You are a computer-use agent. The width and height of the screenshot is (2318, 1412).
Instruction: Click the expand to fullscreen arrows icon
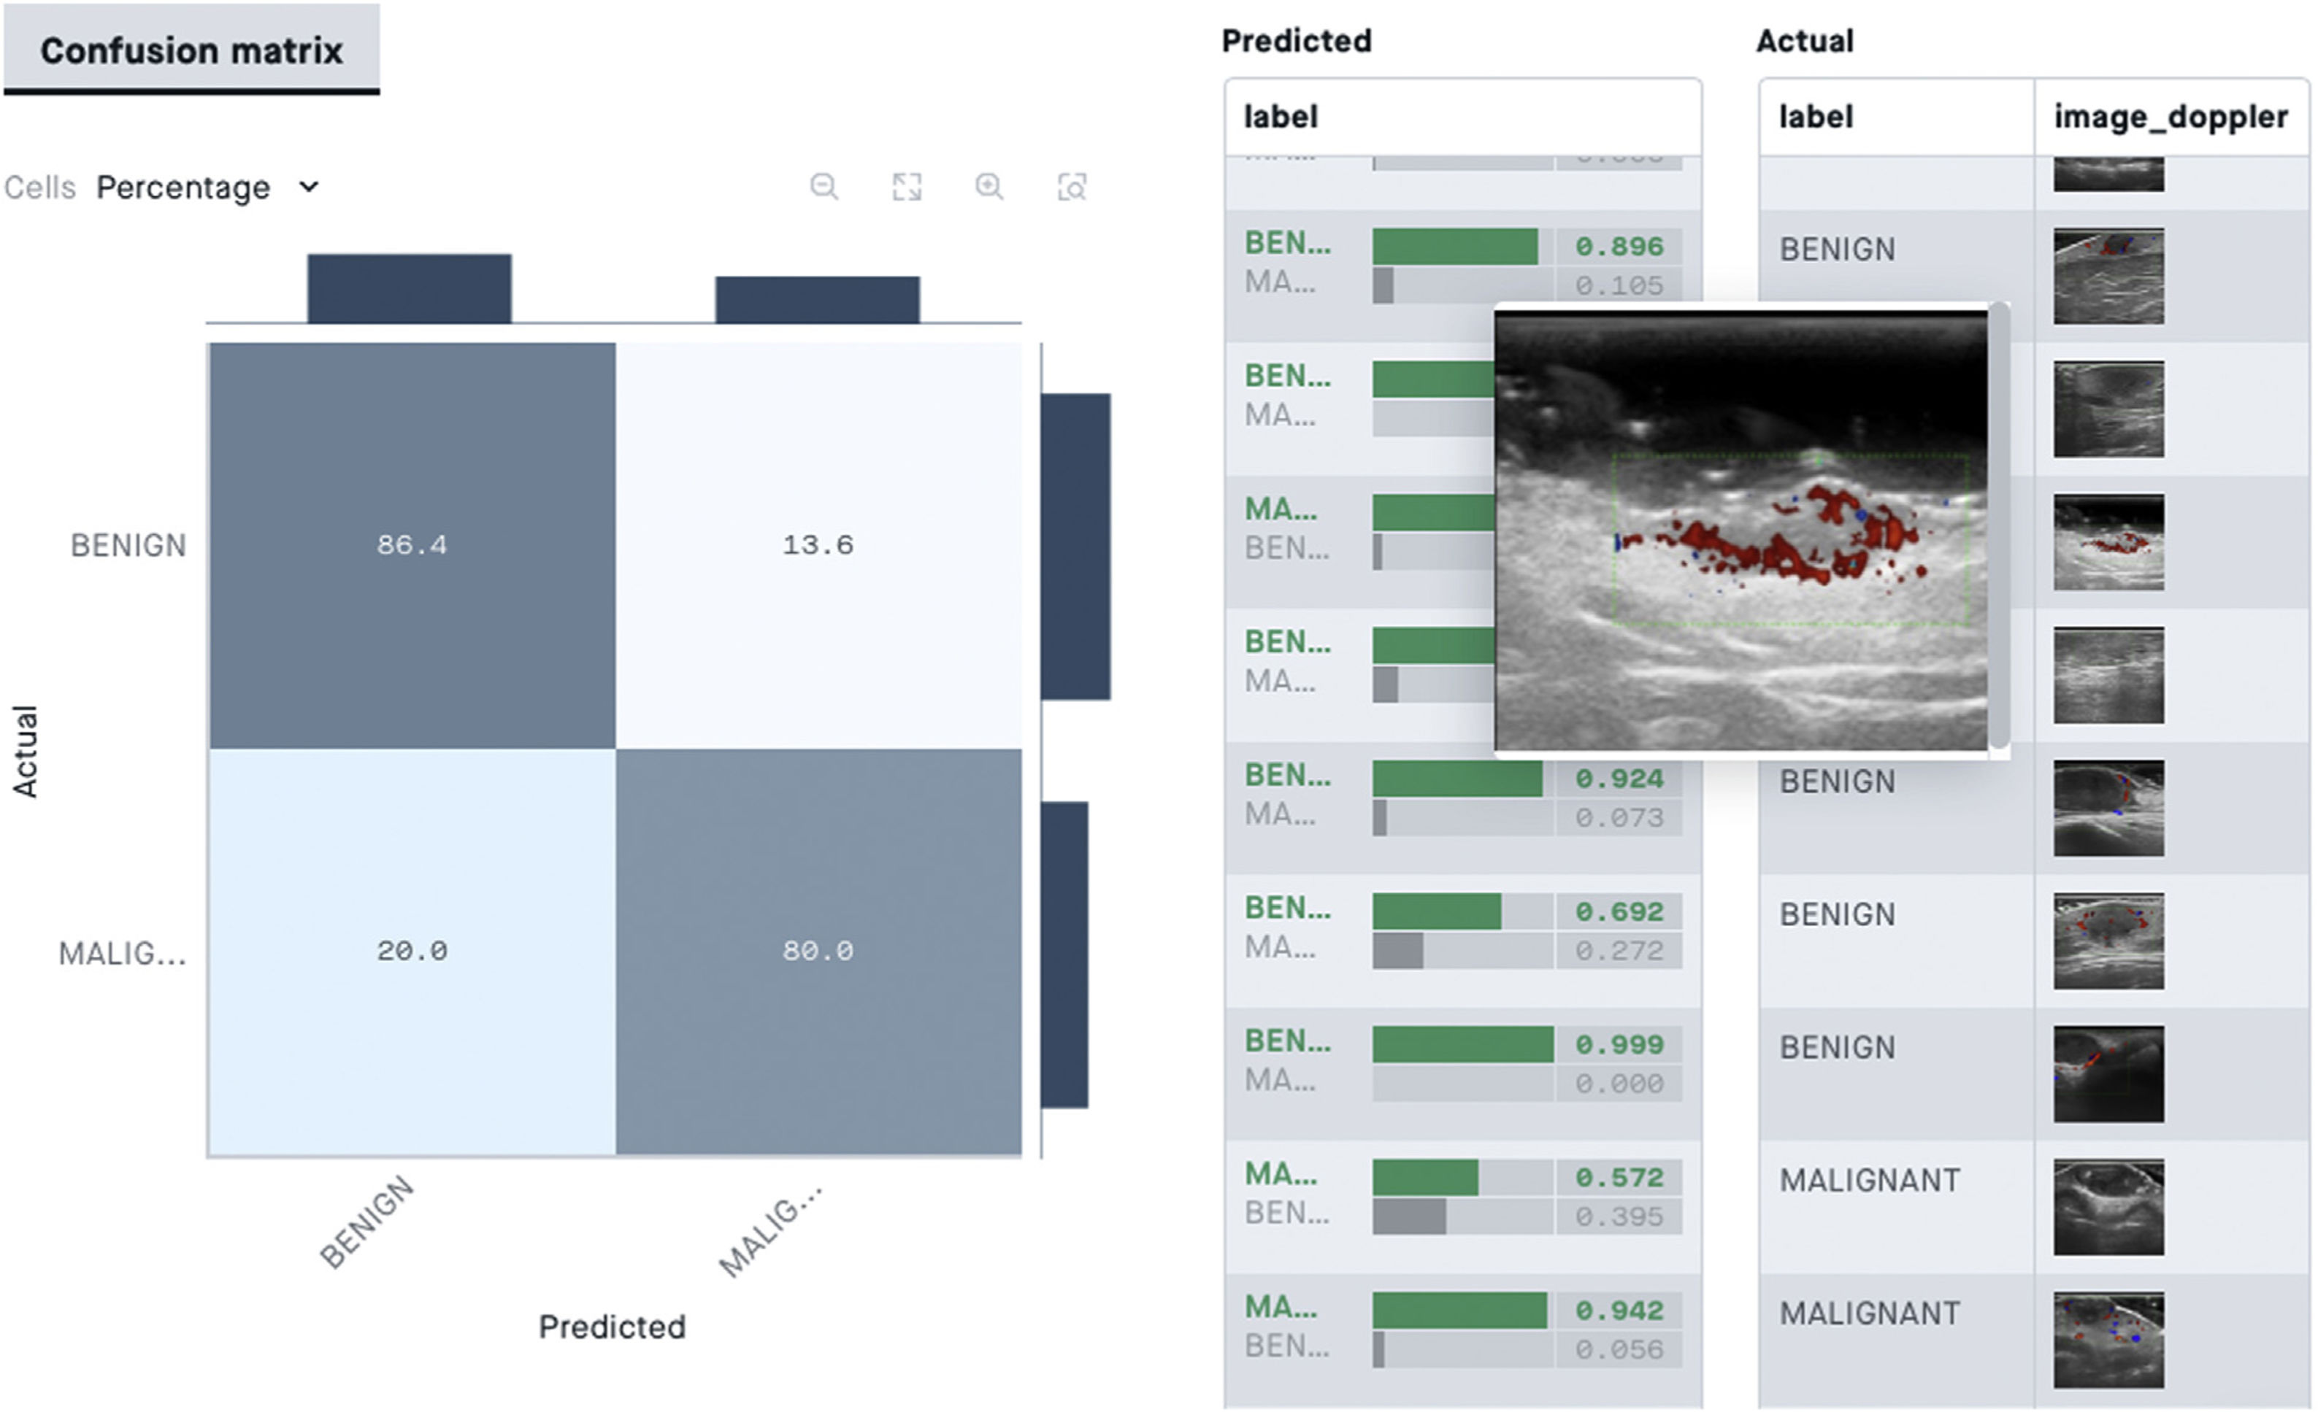click(x=907, y=186)
